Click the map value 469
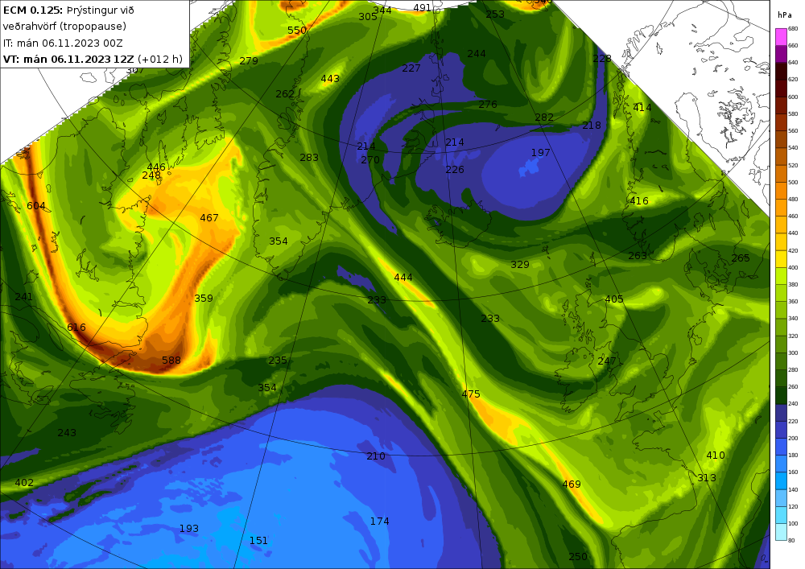 (x=572, y=484)
